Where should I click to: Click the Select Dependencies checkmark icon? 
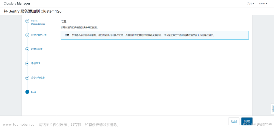click(x=27, y=21)
